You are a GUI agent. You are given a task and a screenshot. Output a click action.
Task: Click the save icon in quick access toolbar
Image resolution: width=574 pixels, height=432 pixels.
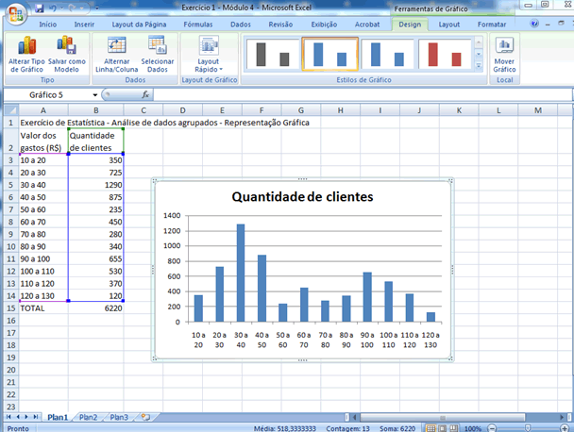(40, 7)
